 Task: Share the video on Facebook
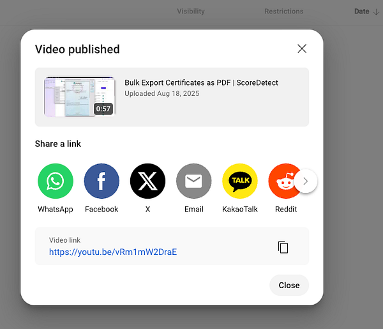tap(101, 181)
